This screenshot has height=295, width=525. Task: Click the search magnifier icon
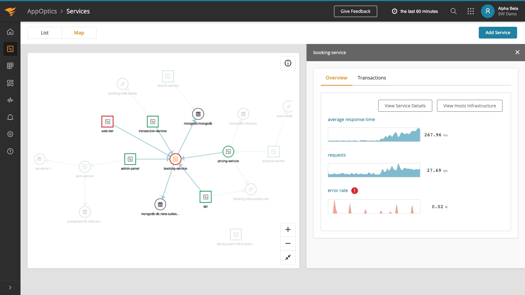pyautogui.click(x=453, y=11)
